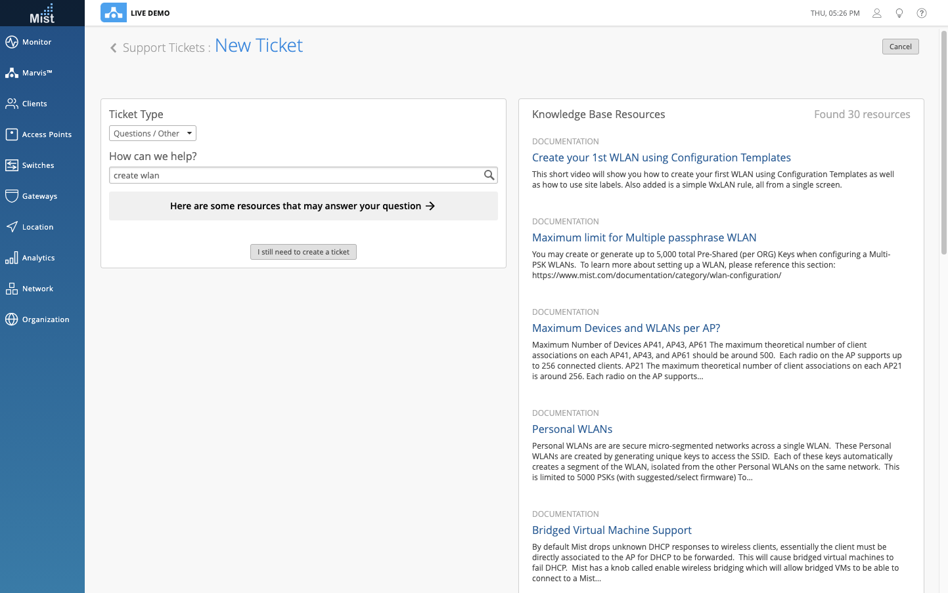The image size is (948, 593).
Task: Click the Location arrow icon
Action: click(x=12, y=227)
